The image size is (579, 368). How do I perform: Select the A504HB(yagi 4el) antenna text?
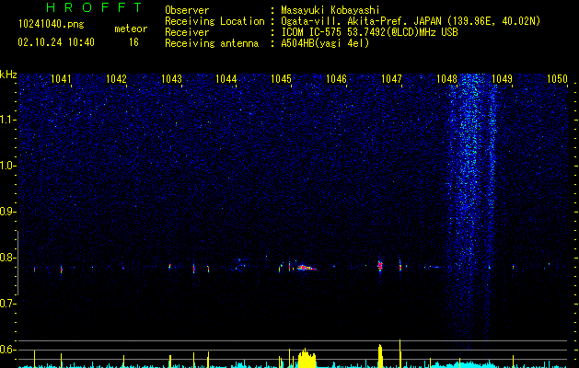(325, 43)
